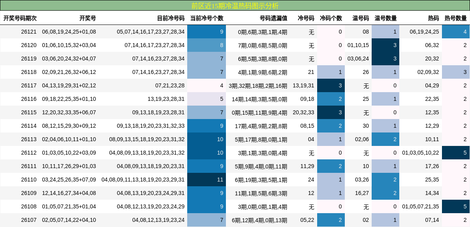Select draw result 02,09,21,26,32+06,12

(x=69, y=72)
